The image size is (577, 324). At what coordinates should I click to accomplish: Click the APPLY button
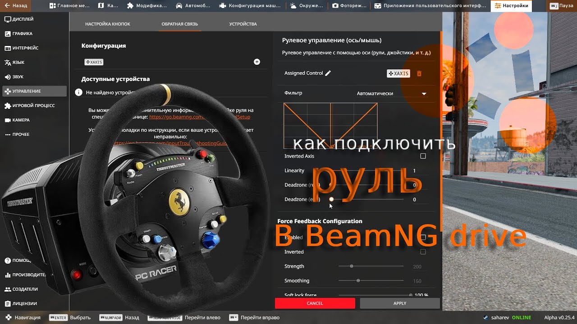coord(400,303)
